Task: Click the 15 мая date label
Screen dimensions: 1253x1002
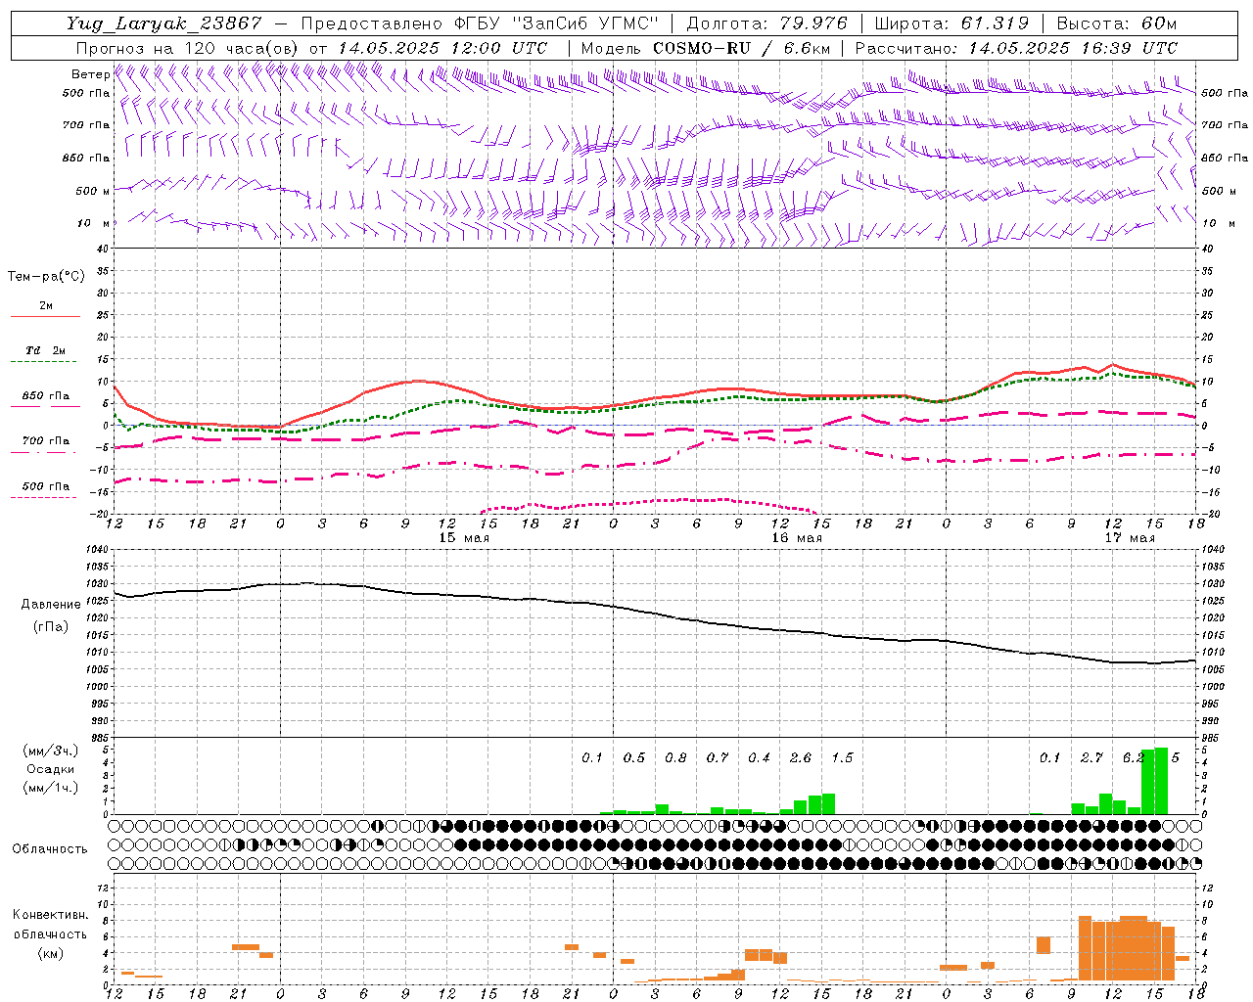Action: (464, 538)
